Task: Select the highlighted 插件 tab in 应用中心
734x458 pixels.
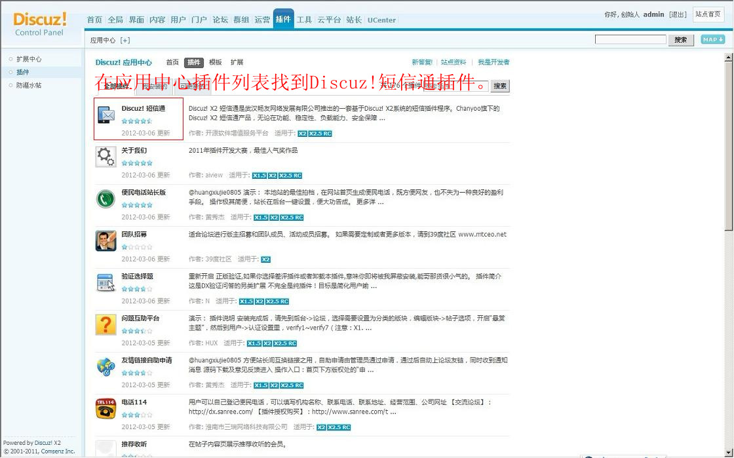Action: 194,62
